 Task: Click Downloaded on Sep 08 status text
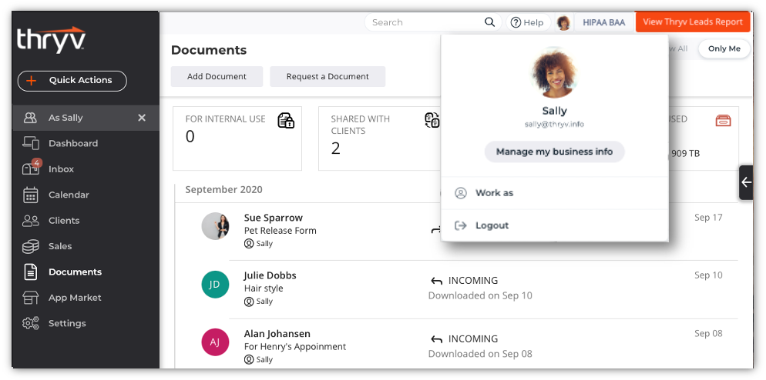(x=480, y=354)
